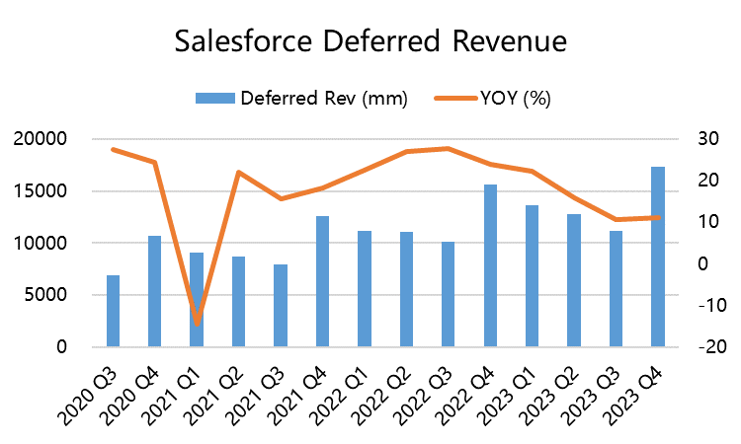The image size is (741, 444).
Task: Click the 2022 Q1 x-axis label
Action: click(x=339, y=396)
